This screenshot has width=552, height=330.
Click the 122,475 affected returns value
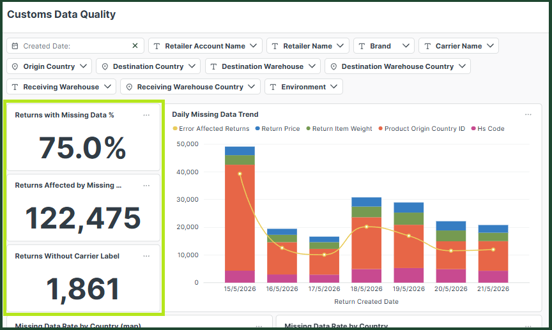83,218
